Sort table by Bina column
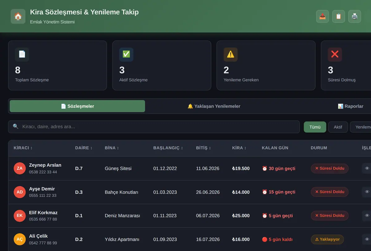Viewport: 371px width, 251px height. pos(112,148)
